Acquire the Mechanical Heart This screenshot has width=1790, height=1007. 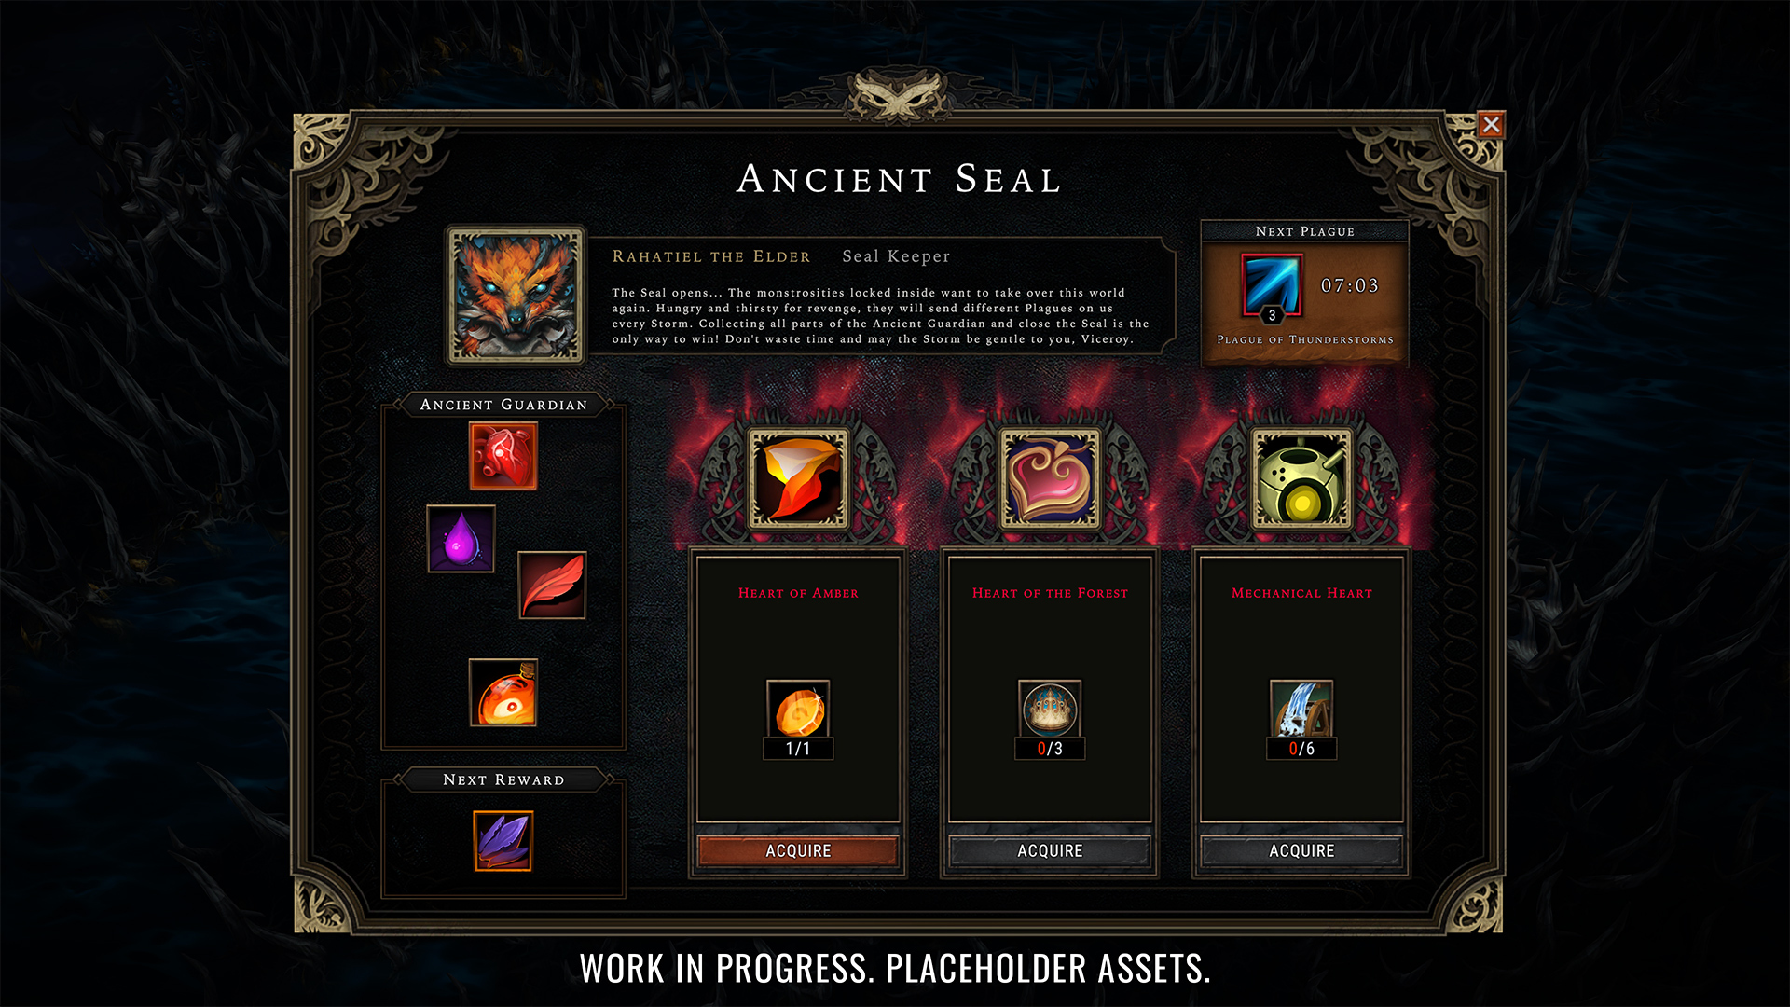tap(1301, 850)
